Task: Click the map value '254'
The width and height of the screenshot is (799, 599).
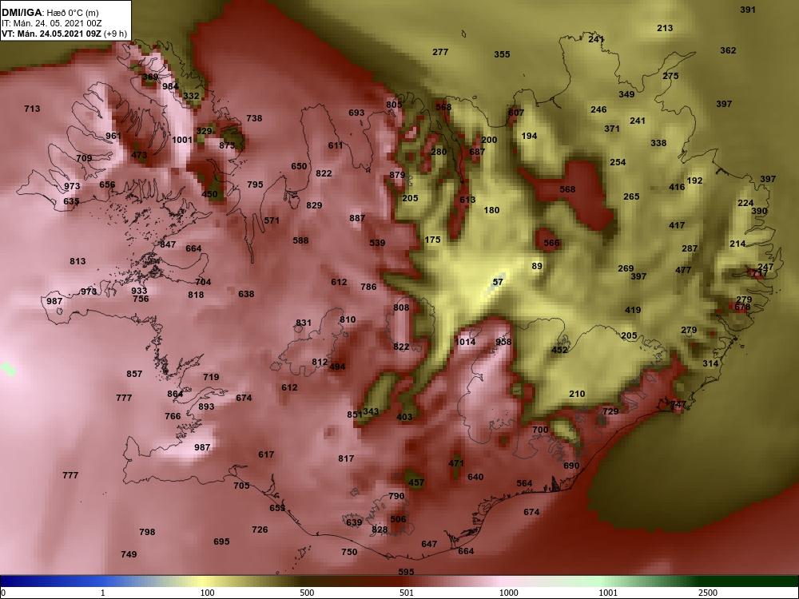Action: 618,162
